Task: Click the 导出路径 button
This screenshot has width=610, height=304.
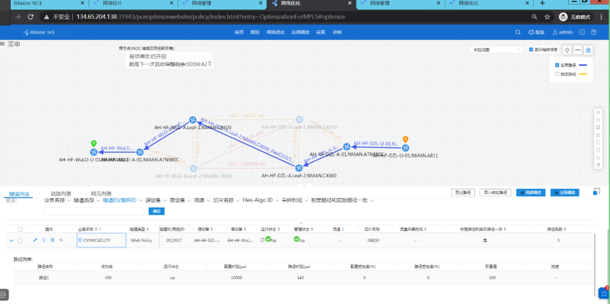Action: [x=464, y=193]
